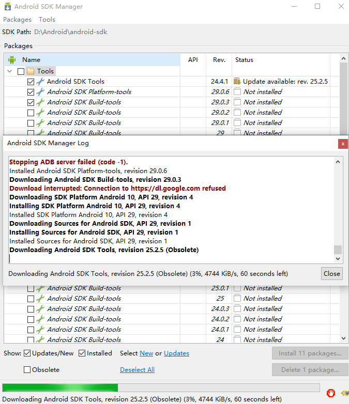Click the Name column header
This screenshot has height=404, width=349.
[x=93, y=60]
